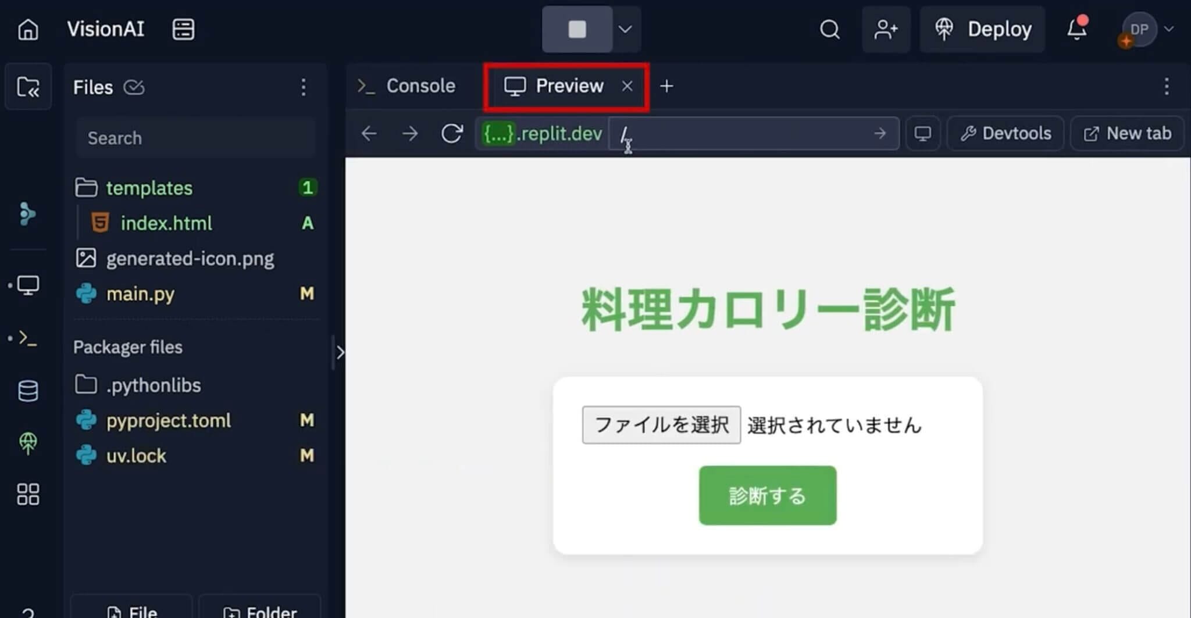Open the notifications bell
Viewport: 1191px width, 618px height.
[1076, 29]
